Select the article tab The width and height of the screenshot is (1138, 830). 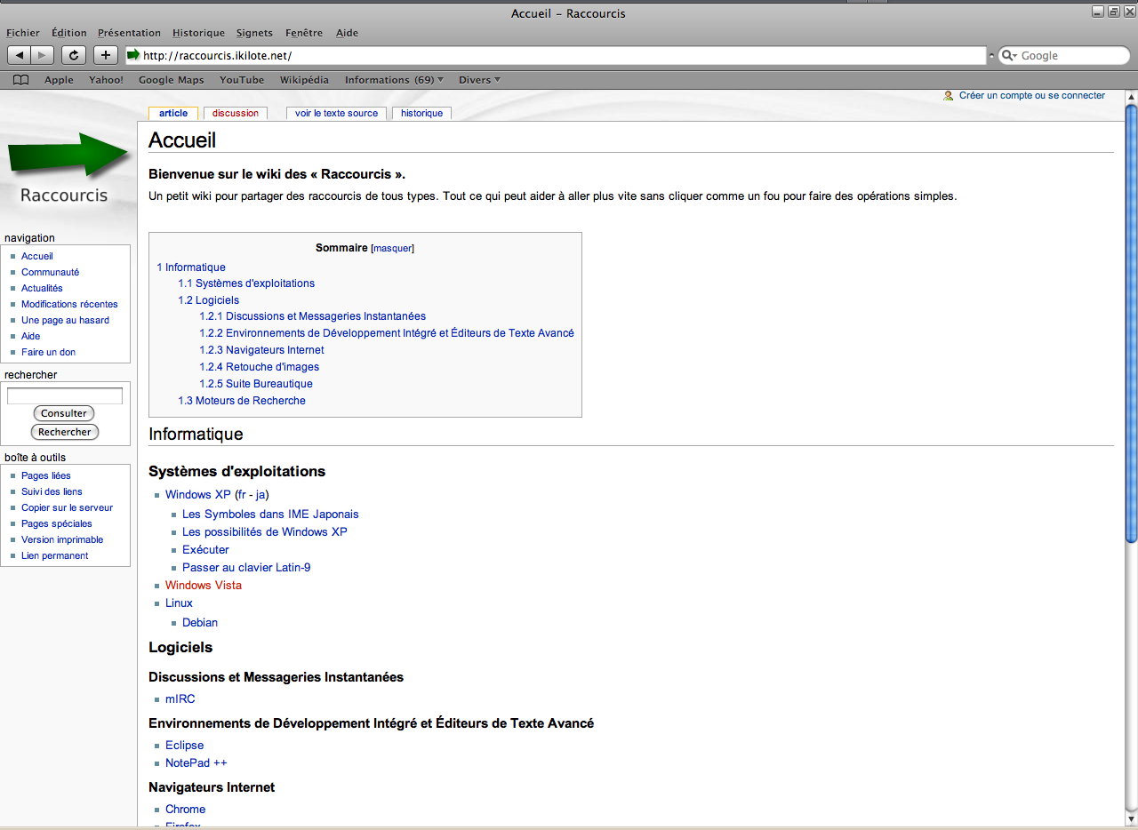(x=173, y=114)
